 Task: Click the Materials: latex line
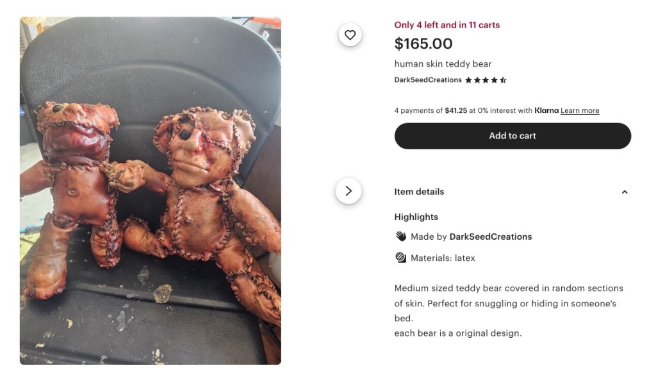443,258
